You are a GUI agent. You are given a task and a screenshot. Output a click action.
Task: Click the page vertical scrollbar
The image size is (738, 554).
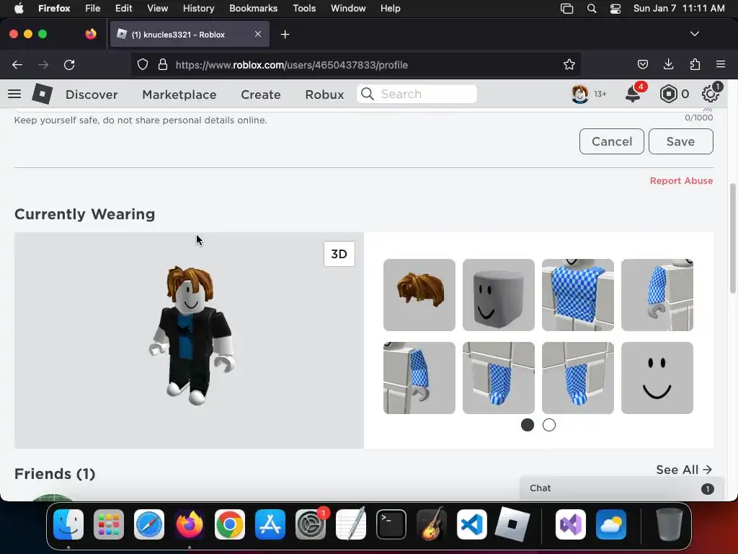coord(732,238)
